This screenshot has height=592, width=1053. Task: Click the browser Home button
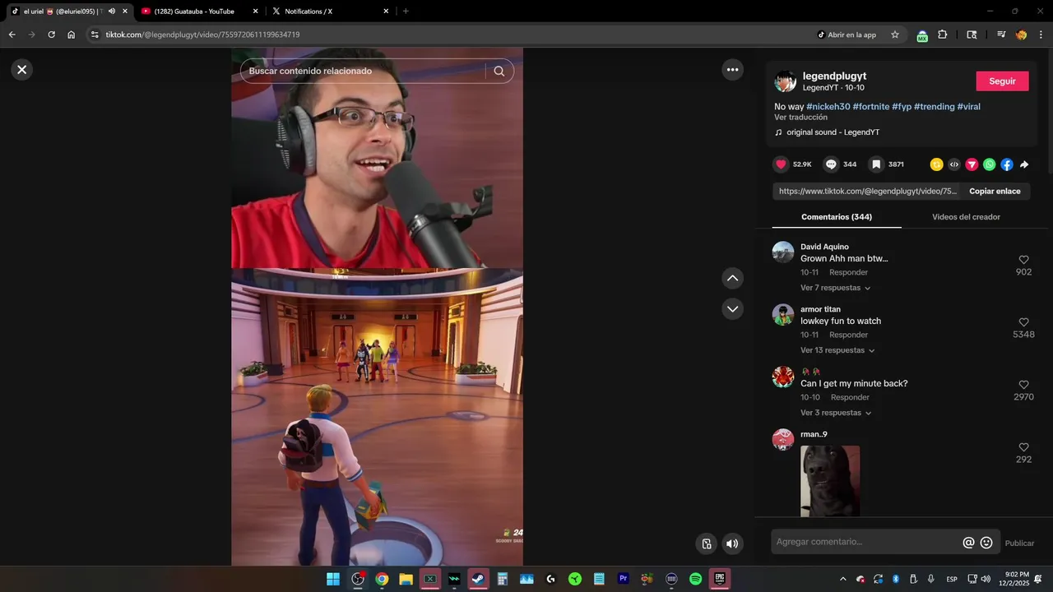point(72,35)
